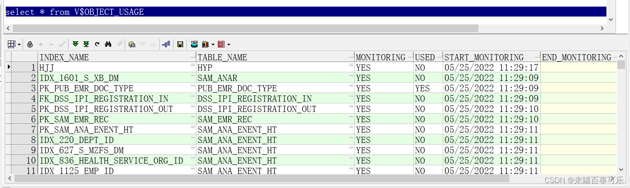The width and height of the screenshot is (630, 188).
Task: Open the red report grid tool
Action: (221, 44)
